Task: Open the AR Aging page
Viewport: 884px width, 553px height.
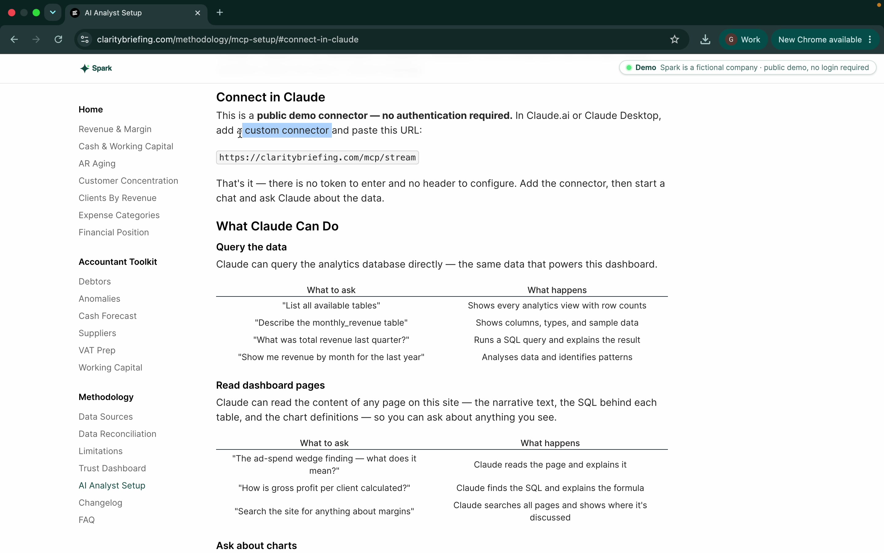Action: 97,163
